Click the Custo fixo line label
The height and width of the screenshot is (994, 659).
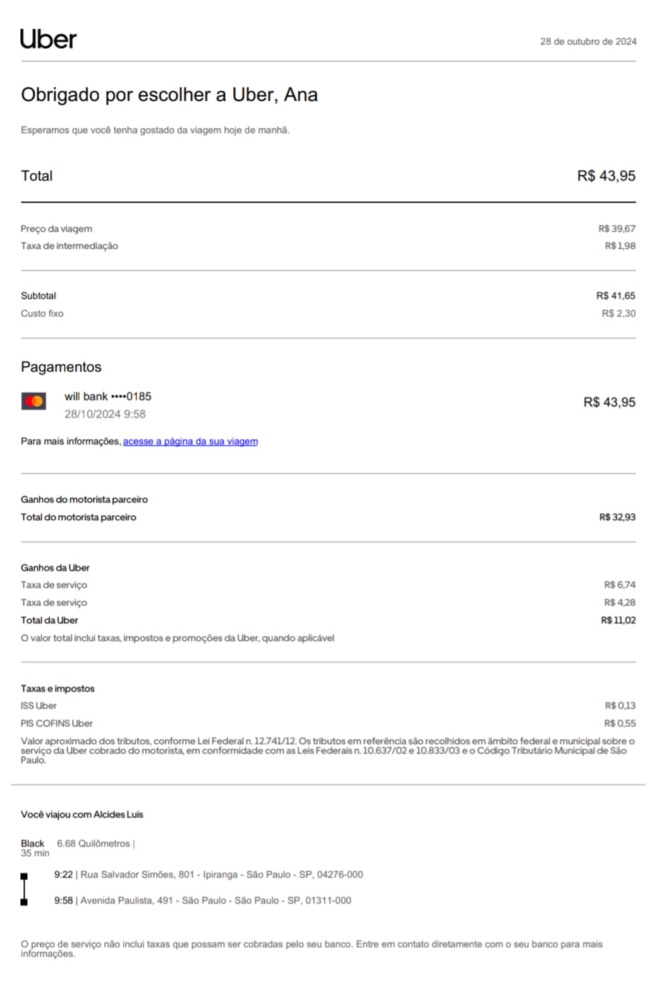click(42, 314)
